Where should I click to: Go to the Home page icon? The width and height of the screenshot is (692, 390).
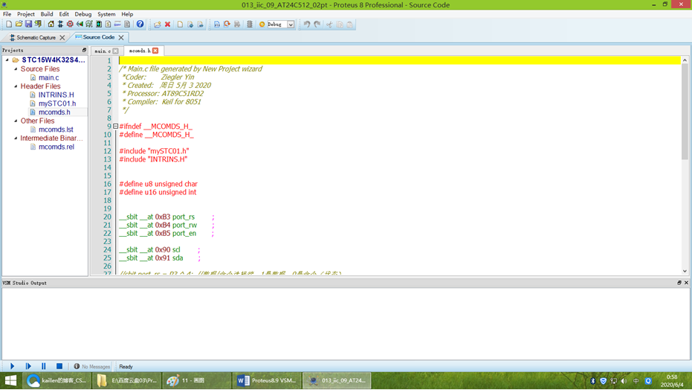click(x=51, y=25)
